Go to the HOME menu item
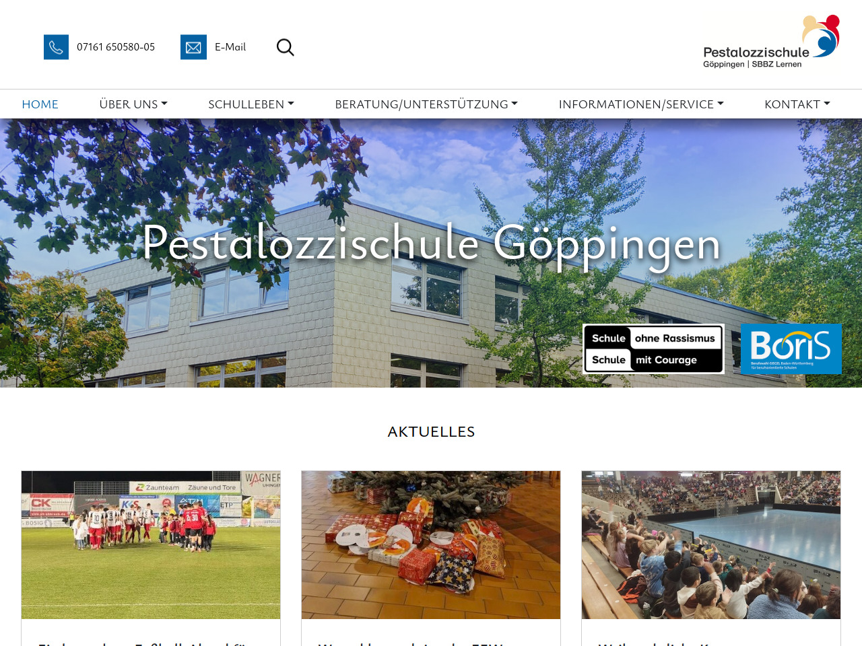Screen dimensions: 862x646 [x=40, y=104]
